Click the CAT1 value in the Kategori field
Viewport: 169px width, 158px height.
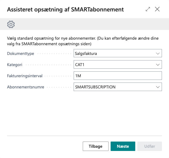(x=80, y=65)
